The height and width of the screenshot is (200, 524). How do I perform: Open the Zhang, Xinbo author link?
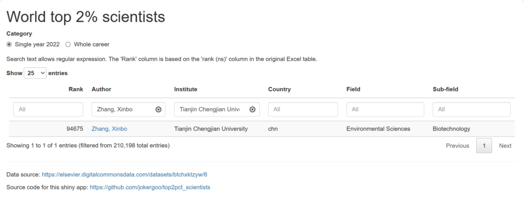[x=109, y=129]
